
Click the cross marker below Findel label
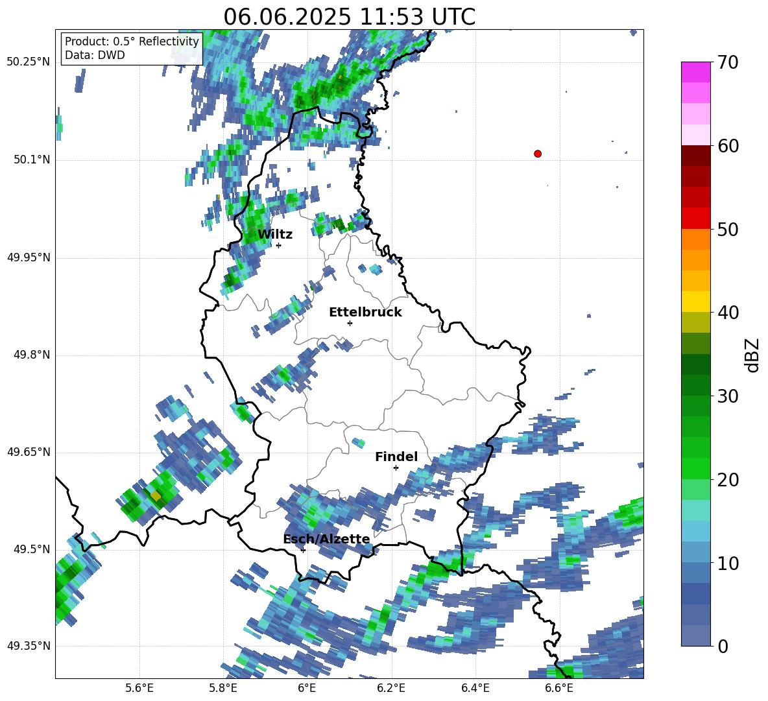pos(396,468)
